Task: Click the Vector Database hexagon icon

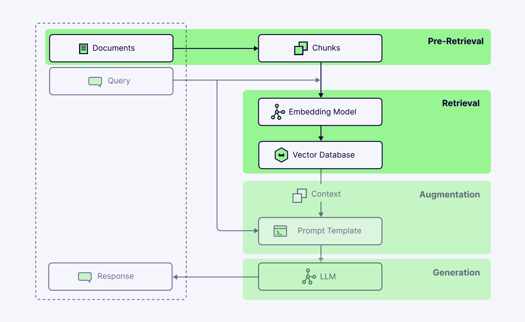Action: (x=281, y=155)
